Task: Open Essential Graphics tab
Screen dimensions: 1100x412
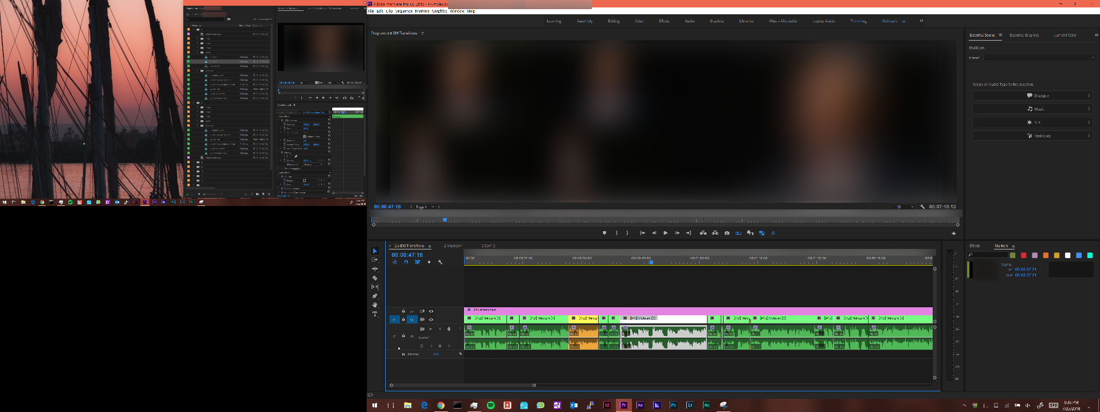Action: (1024, 35)
